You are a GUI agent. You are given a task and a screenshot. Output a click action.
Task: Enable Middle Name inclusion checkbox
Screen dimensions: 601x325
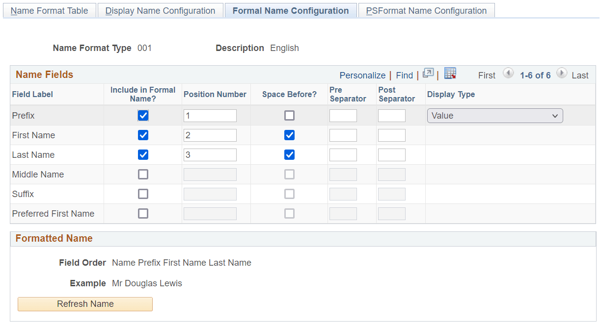[x=143, y=174]
